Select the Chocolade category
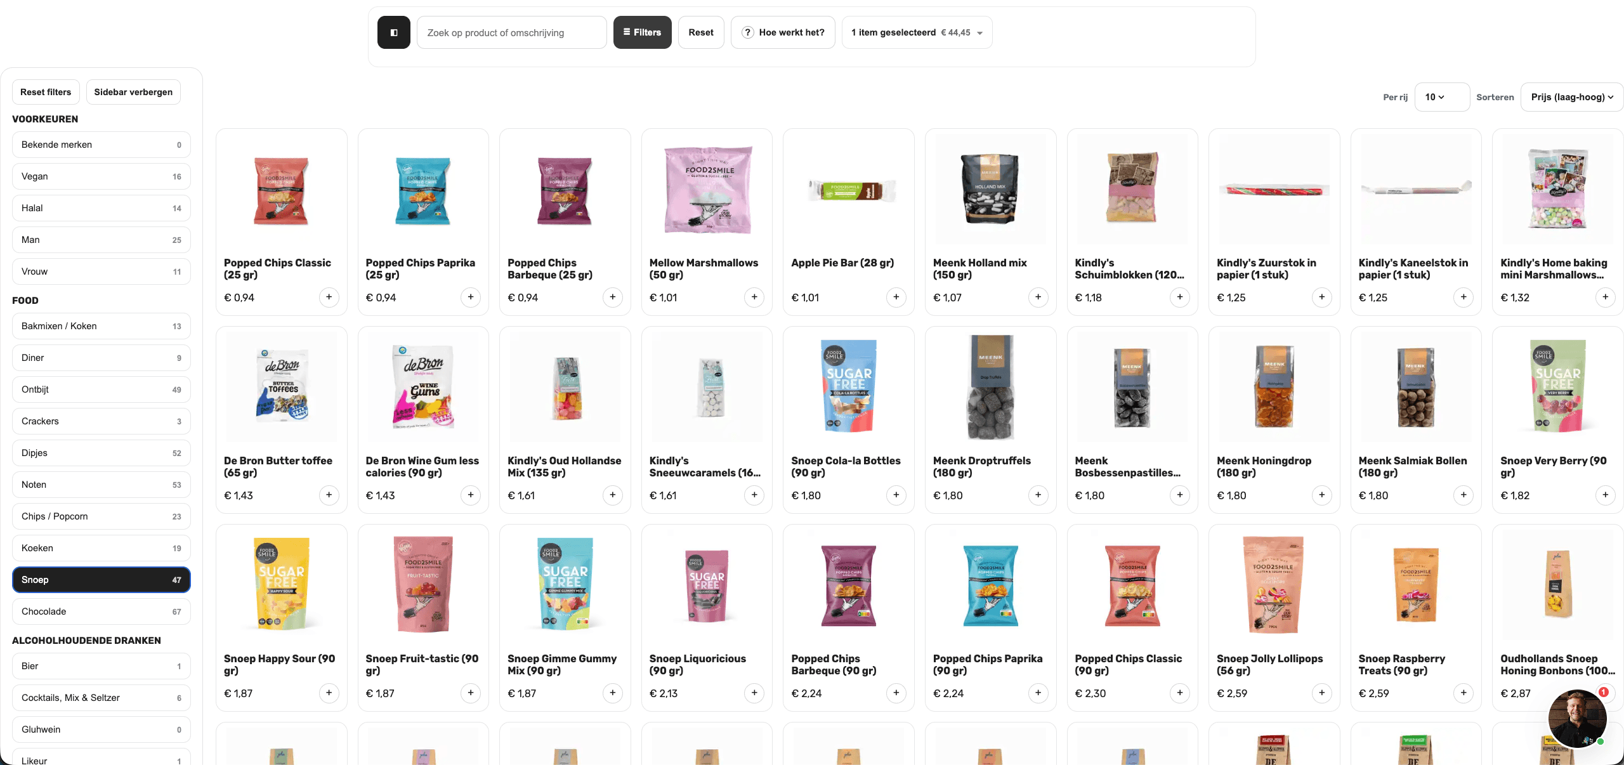This screenshot has height=765, width=1624. pos(101,611)
